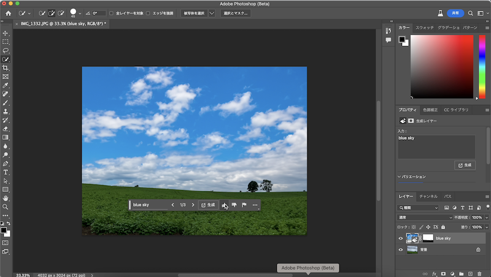Enable 全レイヤーを対象 checkbox
The height and width of the screenshot is (277, 491).
coord(111,13)
